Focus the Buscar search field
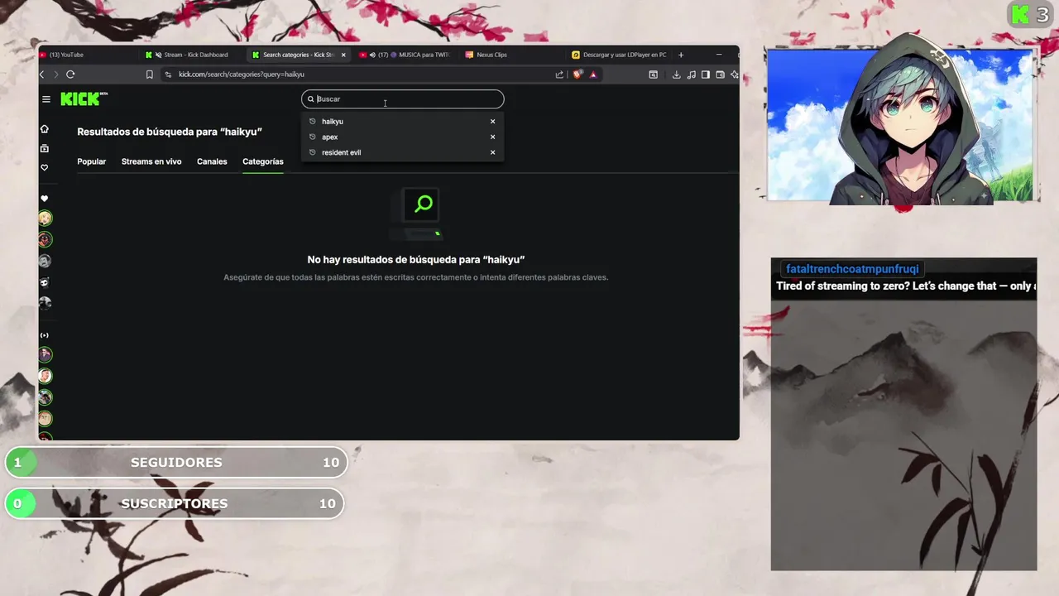This screenshot has height=596, width=1059. click(x=403, y=99)
